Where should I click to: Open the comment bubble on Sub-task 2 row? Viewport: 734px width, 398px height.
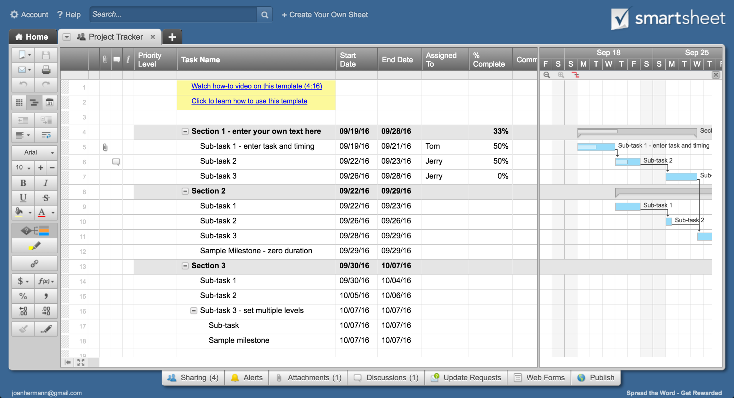coord(116,162)
